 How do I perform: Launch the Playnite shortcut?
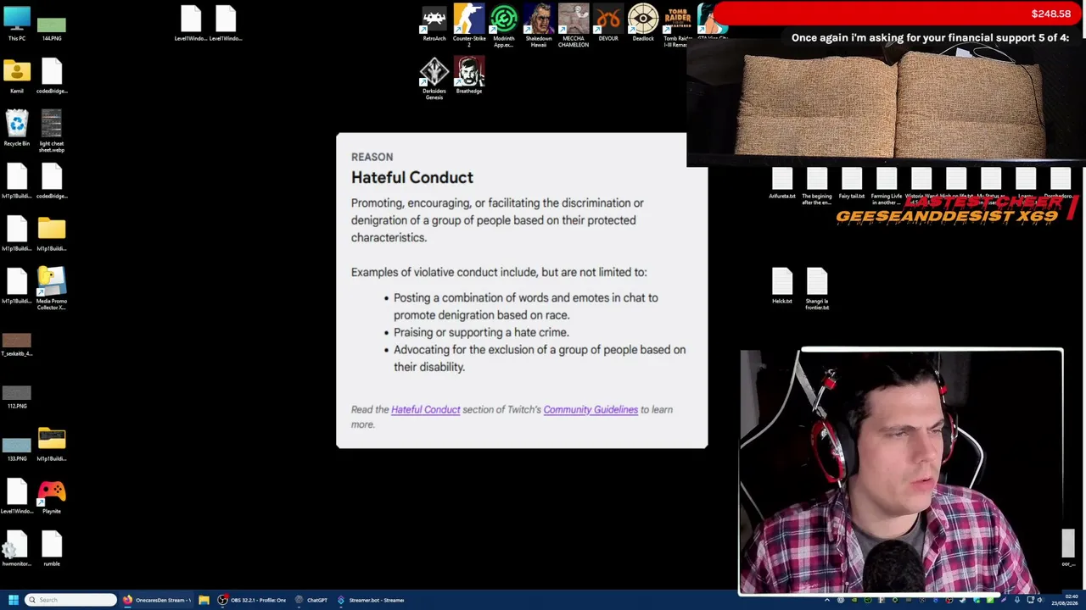tap(52, 496)
